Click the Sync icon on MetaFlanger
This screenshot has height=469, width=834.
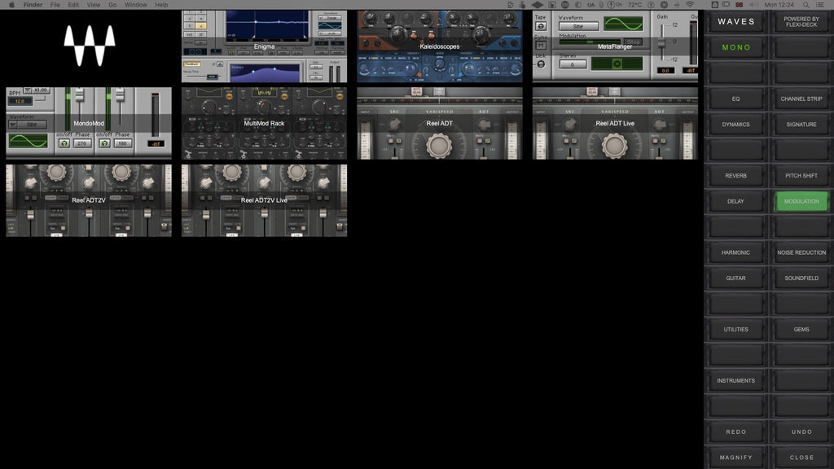[540, 44]
